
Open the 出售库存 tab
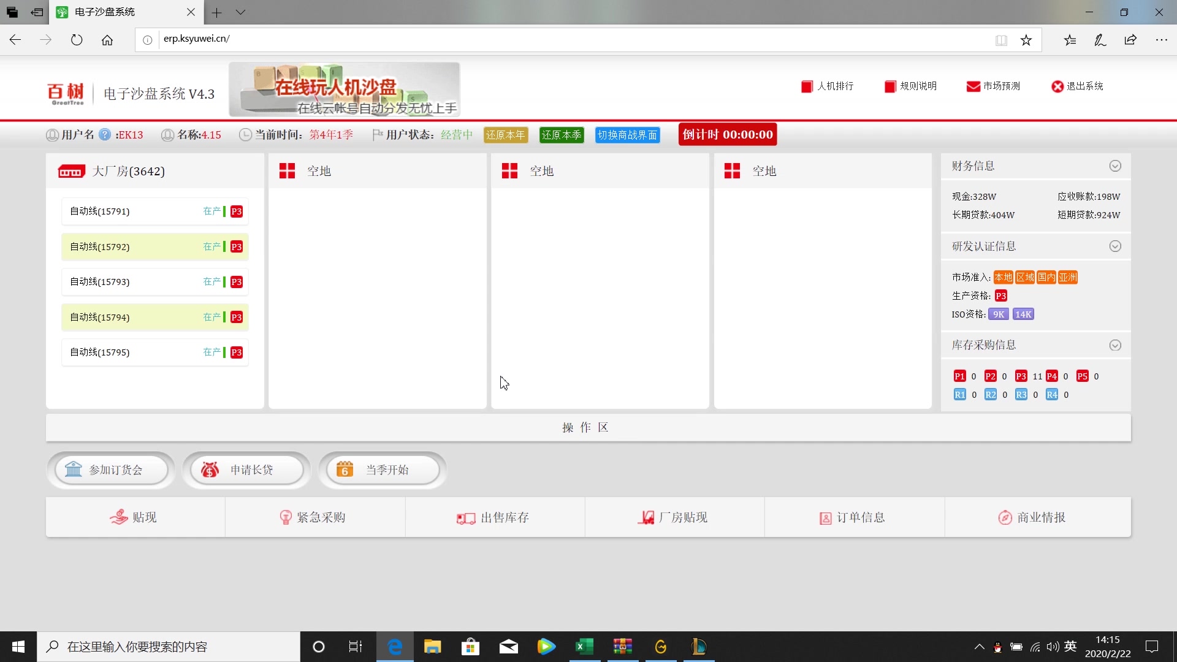tap(494, 517)
